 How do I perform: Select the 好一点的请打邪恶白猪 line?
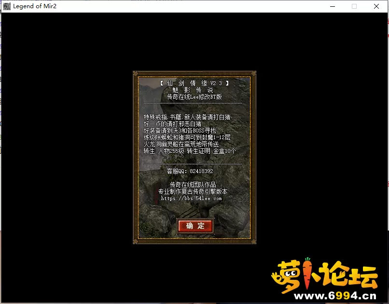(172, 124)
